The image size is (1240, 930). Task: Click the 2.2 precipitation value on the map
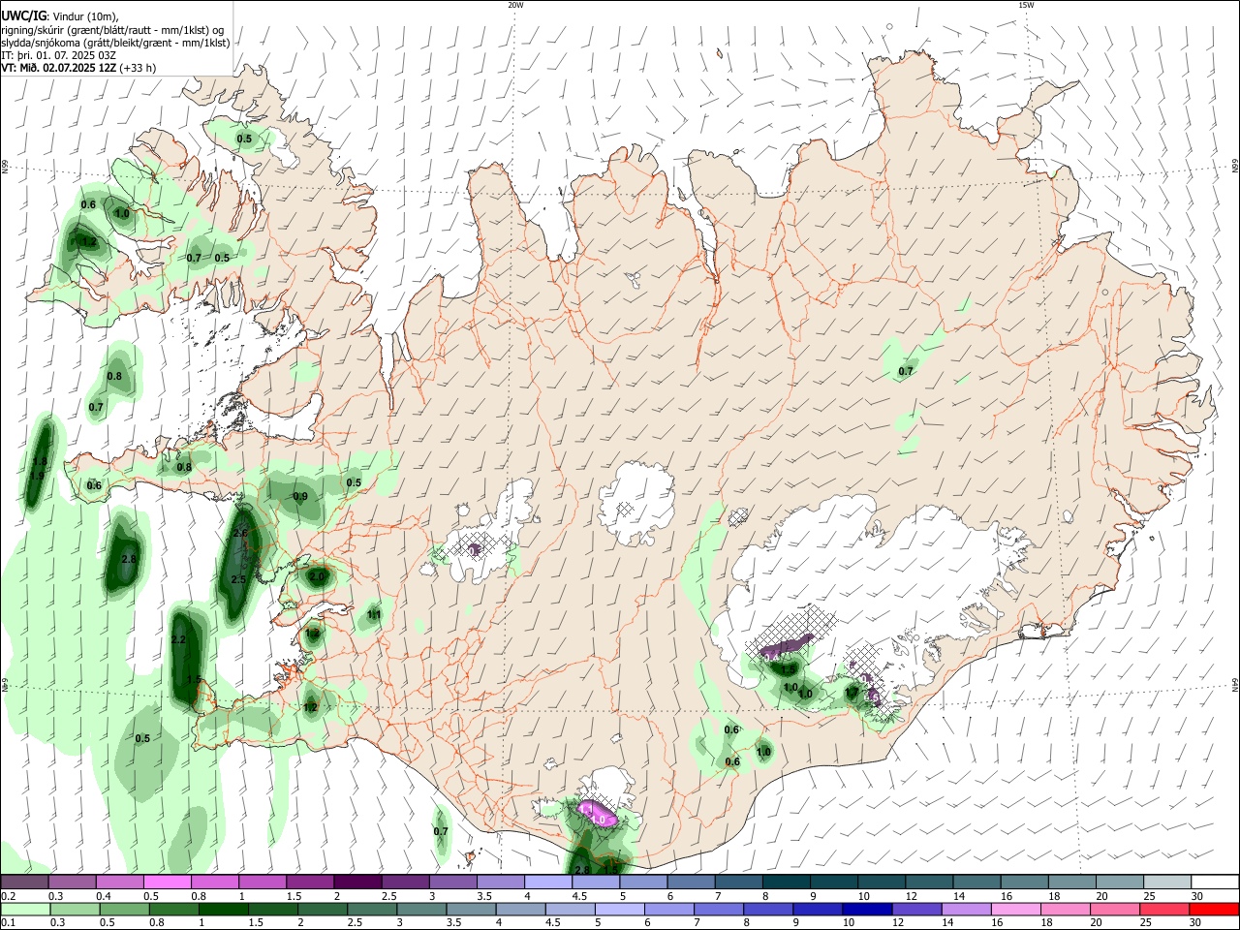[x=178, y=640]
